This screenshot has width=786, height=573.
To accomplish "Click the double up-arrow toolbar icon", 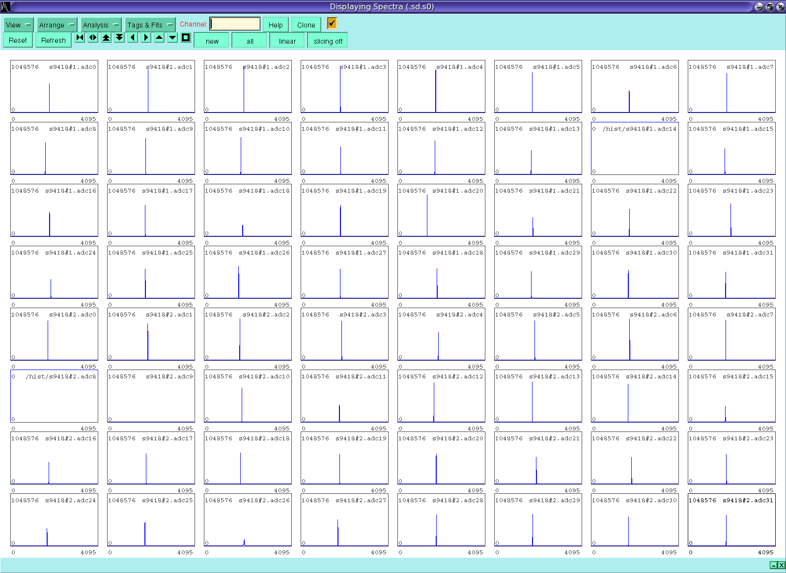I will (x=106, y=38).
